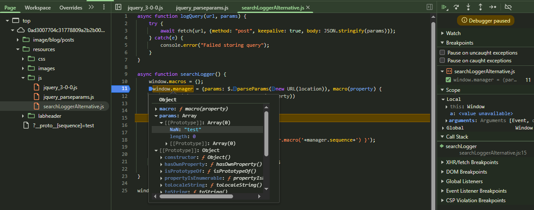Expand this: Window in scope
This screenshot has height=210, width=534.
coord(446,107)
